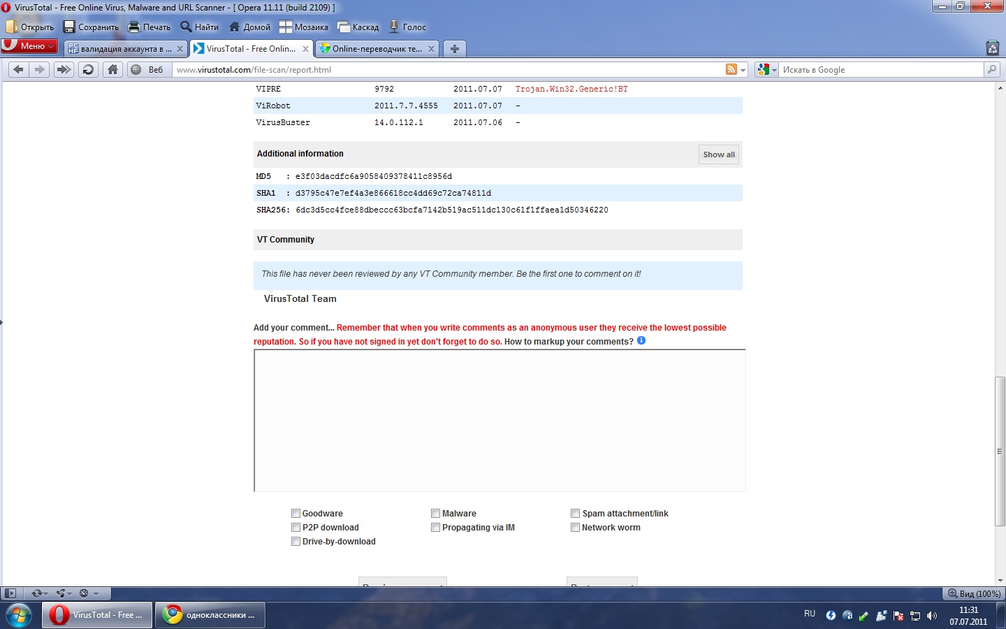
Task: Click the Сохранить disk icon
Action: 69,27
